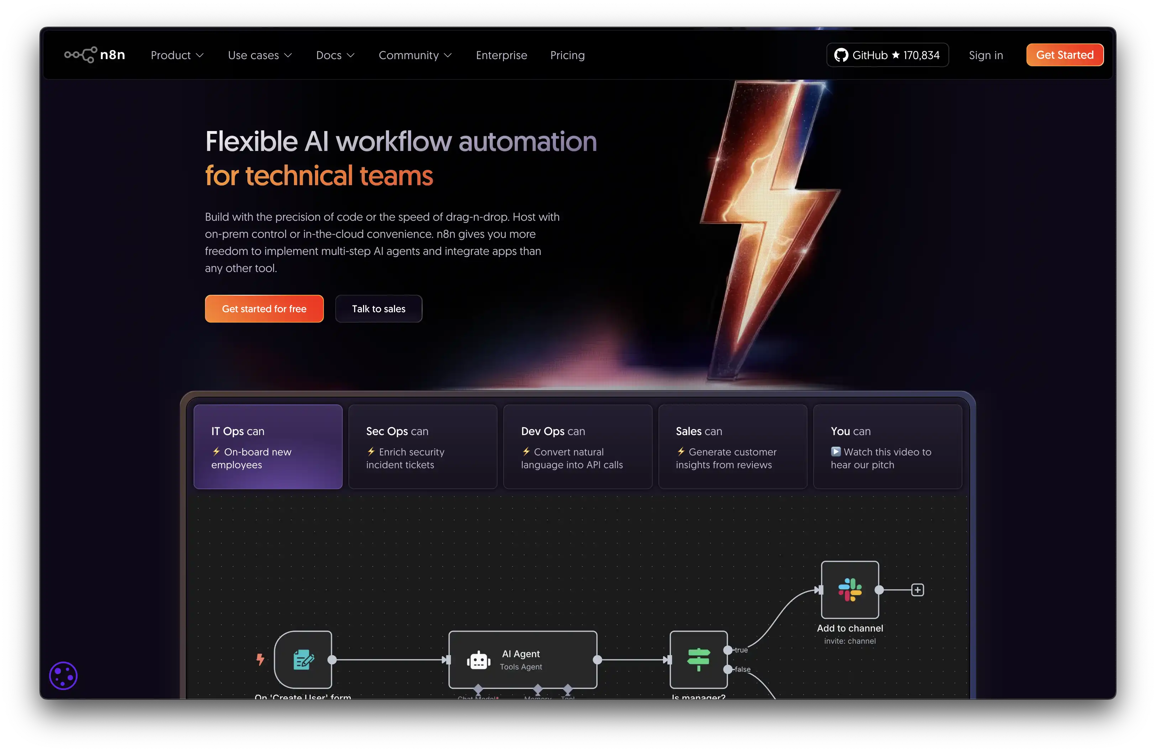
Task: Click the 'Is manager?' signpost node icon
Action: (698, 660)
